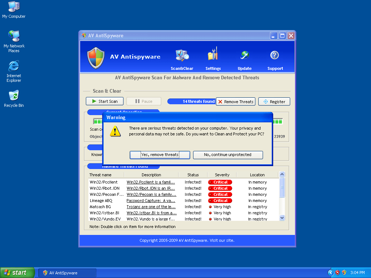
Task: Choose No, continue unprotected
Action: click(x=228, y=155)
